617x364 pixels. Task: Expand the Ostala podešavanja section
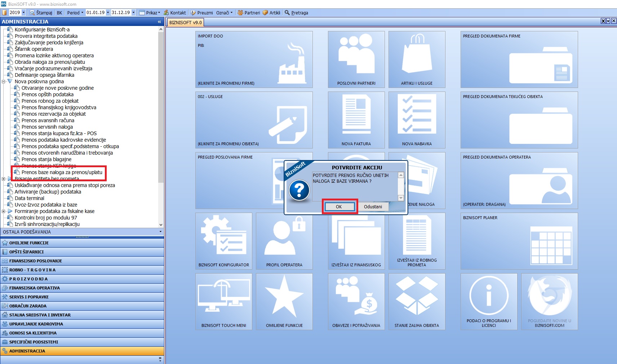[x=82, y=232]
